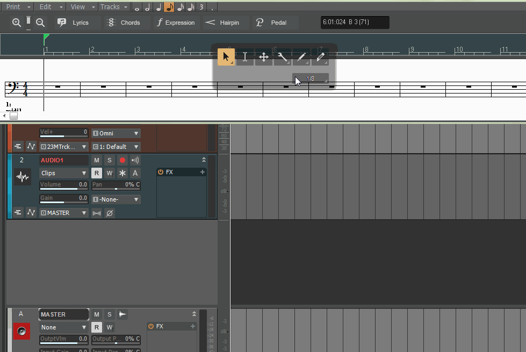This screenshot has height=352, width=526.
Task: Toggle waveform preview on MASTER bus
Action: [x=123, y=314]
